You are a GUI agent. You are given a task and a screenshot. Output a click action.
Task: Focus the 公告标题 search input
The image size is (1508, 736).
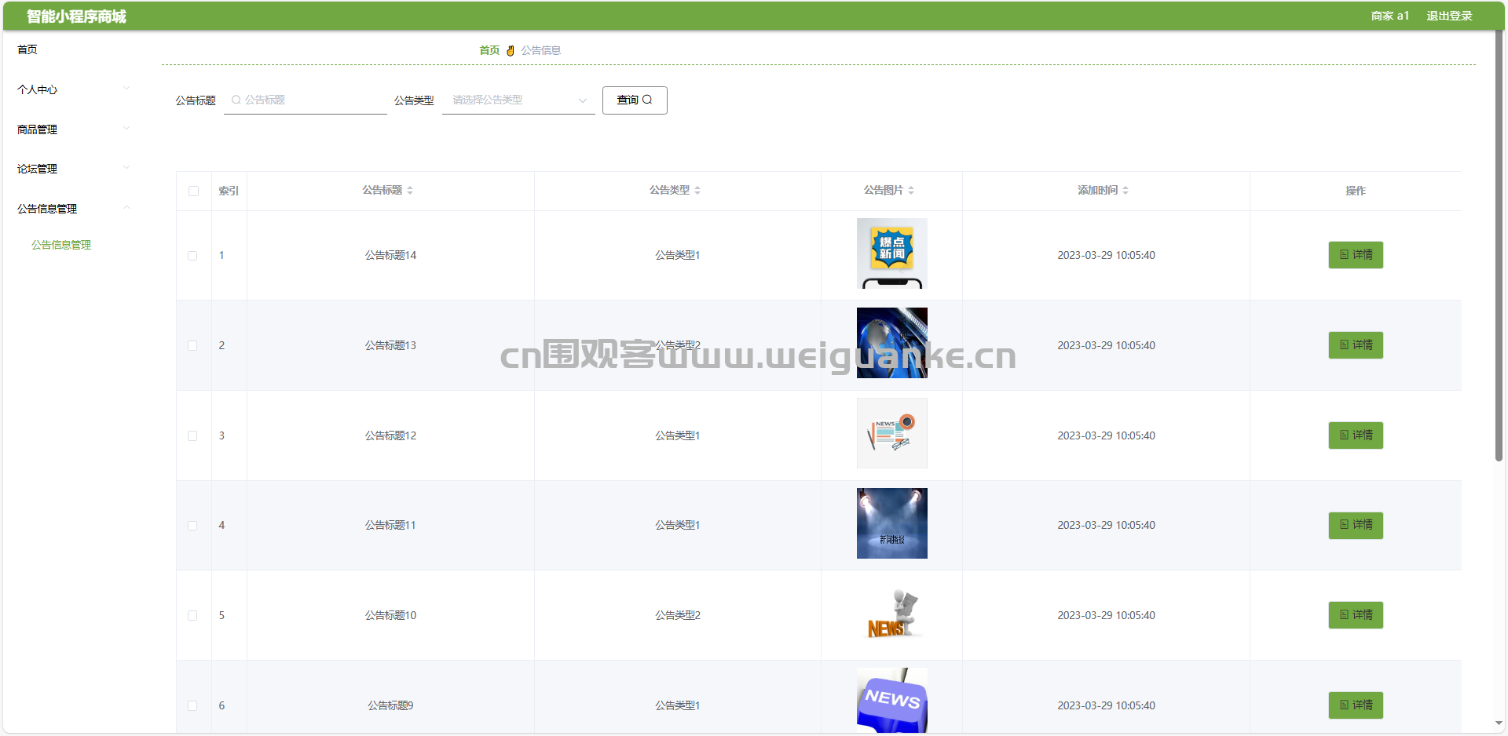[306, 100]
